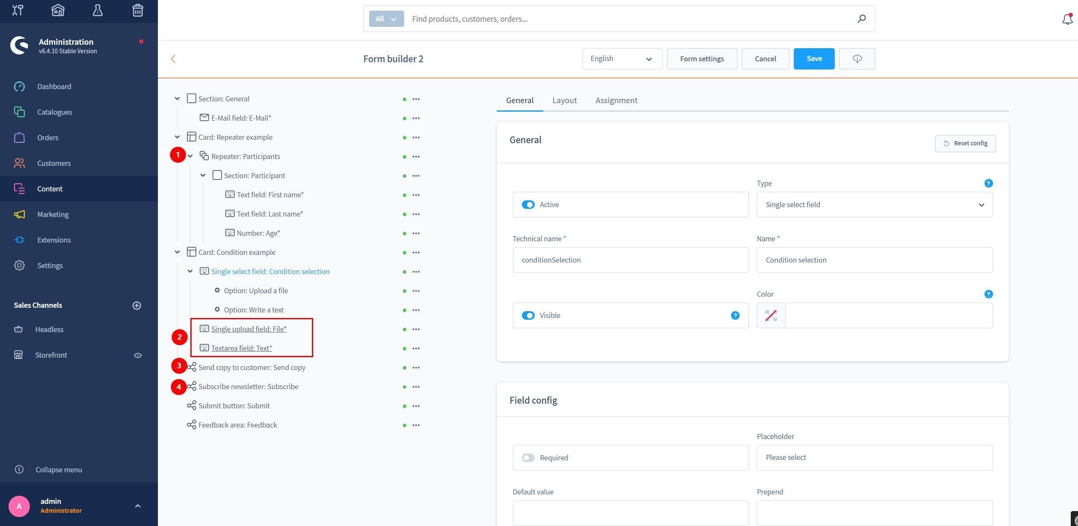
Task: Click the back arrow beside Form builder 2
Action: (173, 59)
